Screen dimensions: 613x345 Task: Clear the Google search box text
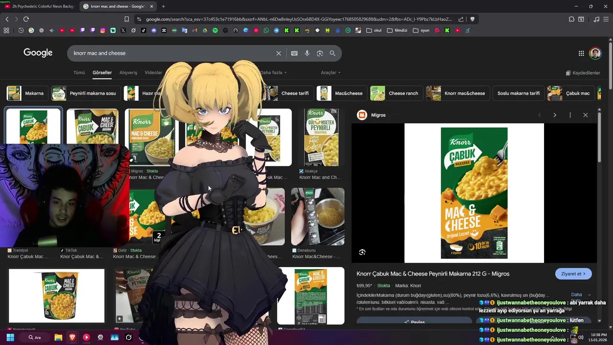[x=278, y=53]
